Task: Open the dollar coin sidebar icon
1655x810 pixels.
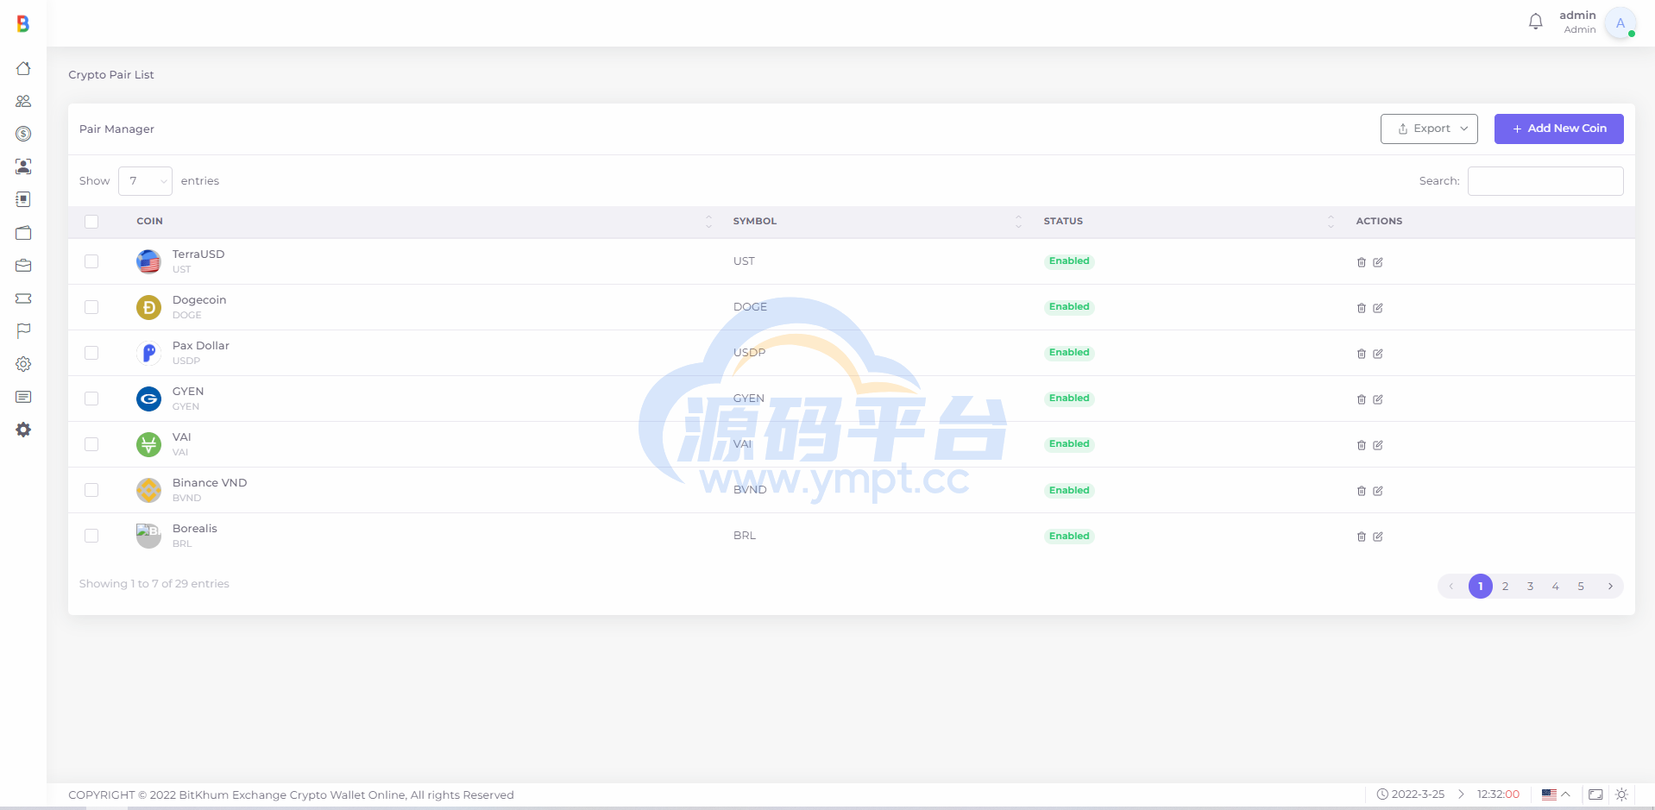Action: 23,134
